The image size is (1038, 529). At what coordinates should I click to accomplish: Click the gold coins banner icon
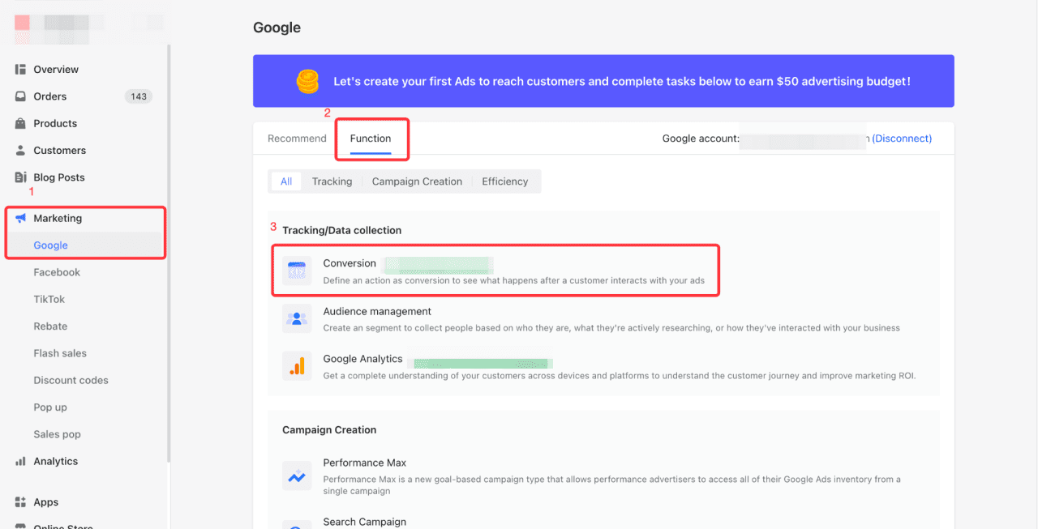click(308, 81)
